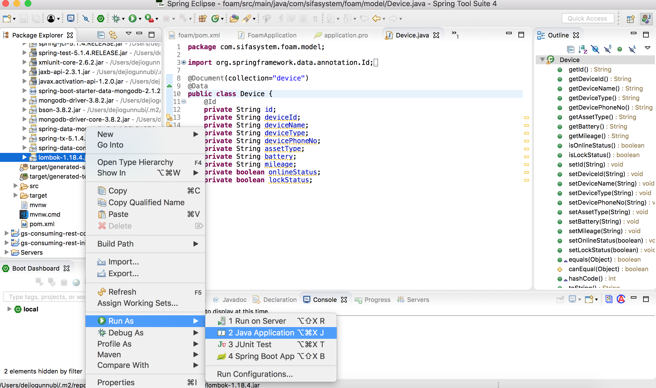Select Export... in context menu
This screenshot has width=656, height=388.
tap(145, 273)
